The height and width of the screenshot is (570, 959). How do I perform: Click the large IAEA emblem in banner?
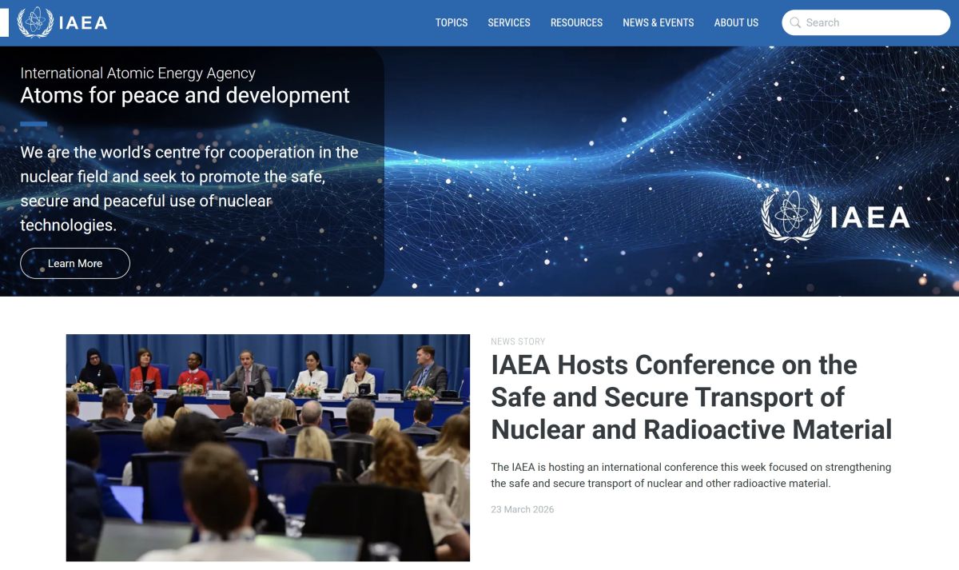tap(835, 217)
